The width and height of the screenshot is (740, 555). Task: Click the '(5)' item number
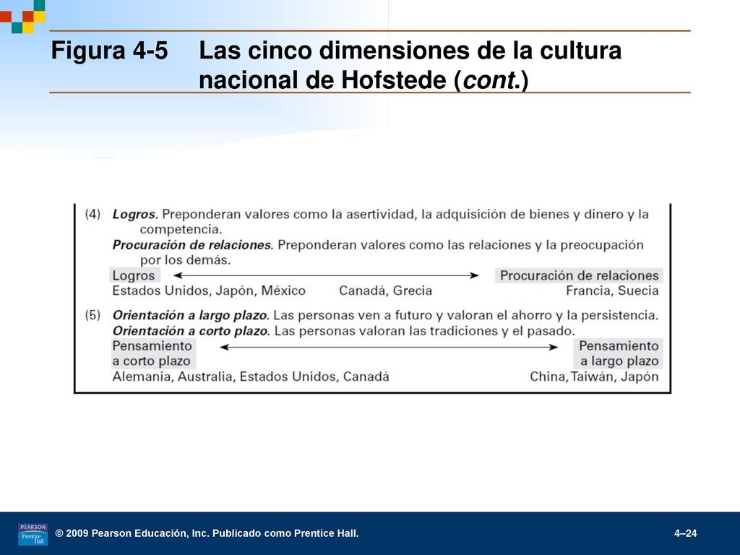point(93,315)
